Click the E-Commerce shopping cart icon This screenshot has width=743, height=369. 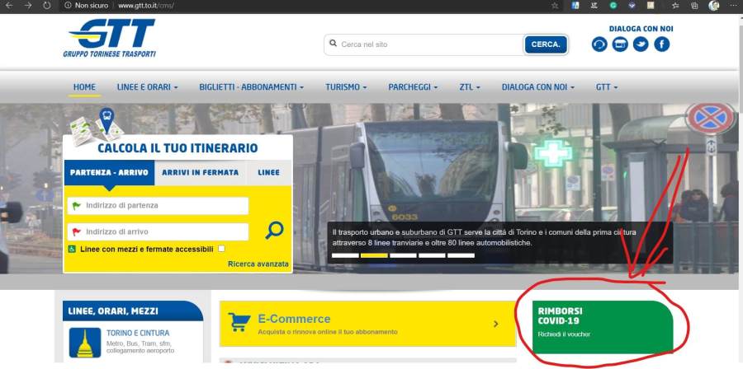[x=239, y=322]
